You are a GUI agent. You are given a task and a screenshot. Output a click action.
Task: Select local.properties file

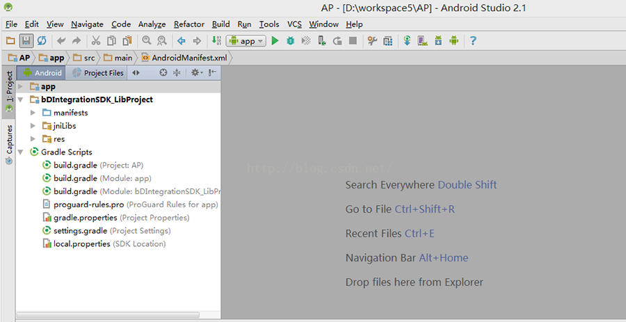point(104,244)
